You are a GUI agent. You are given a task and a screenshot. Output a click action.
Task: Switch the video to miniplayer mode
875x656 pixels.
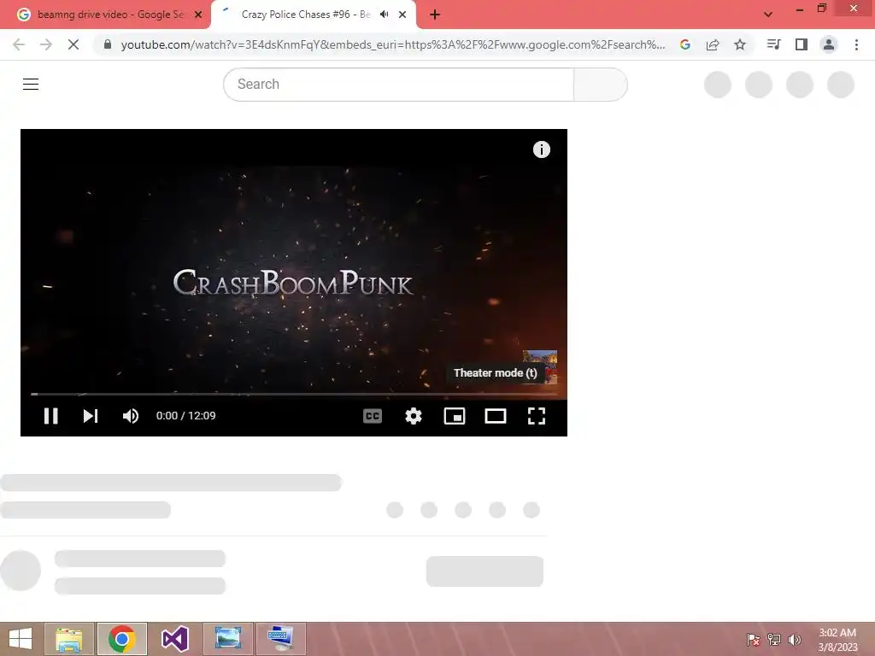coord(455,416)
